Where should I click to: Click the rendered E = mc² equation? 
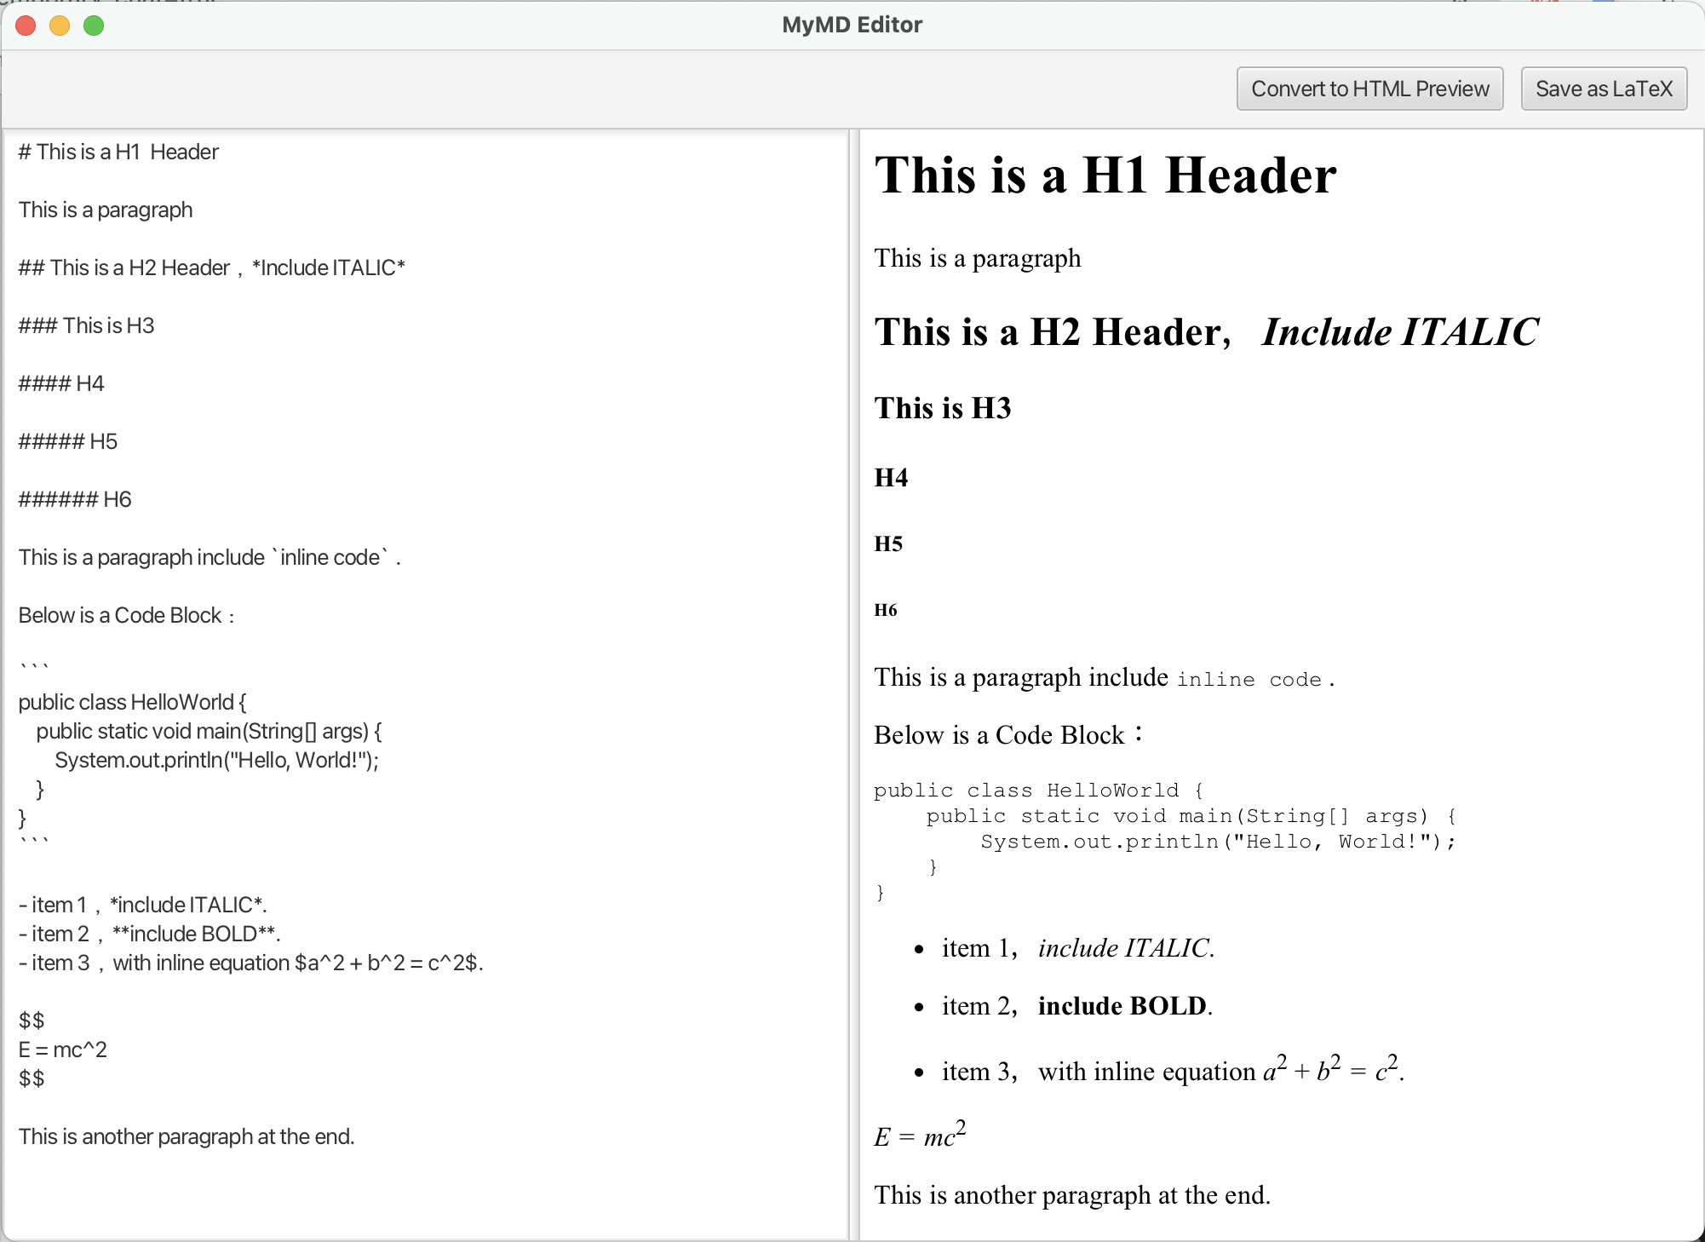point(920,1136)
